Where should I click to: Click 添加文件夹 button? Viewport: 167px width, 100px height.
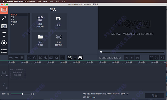point(40,40)
